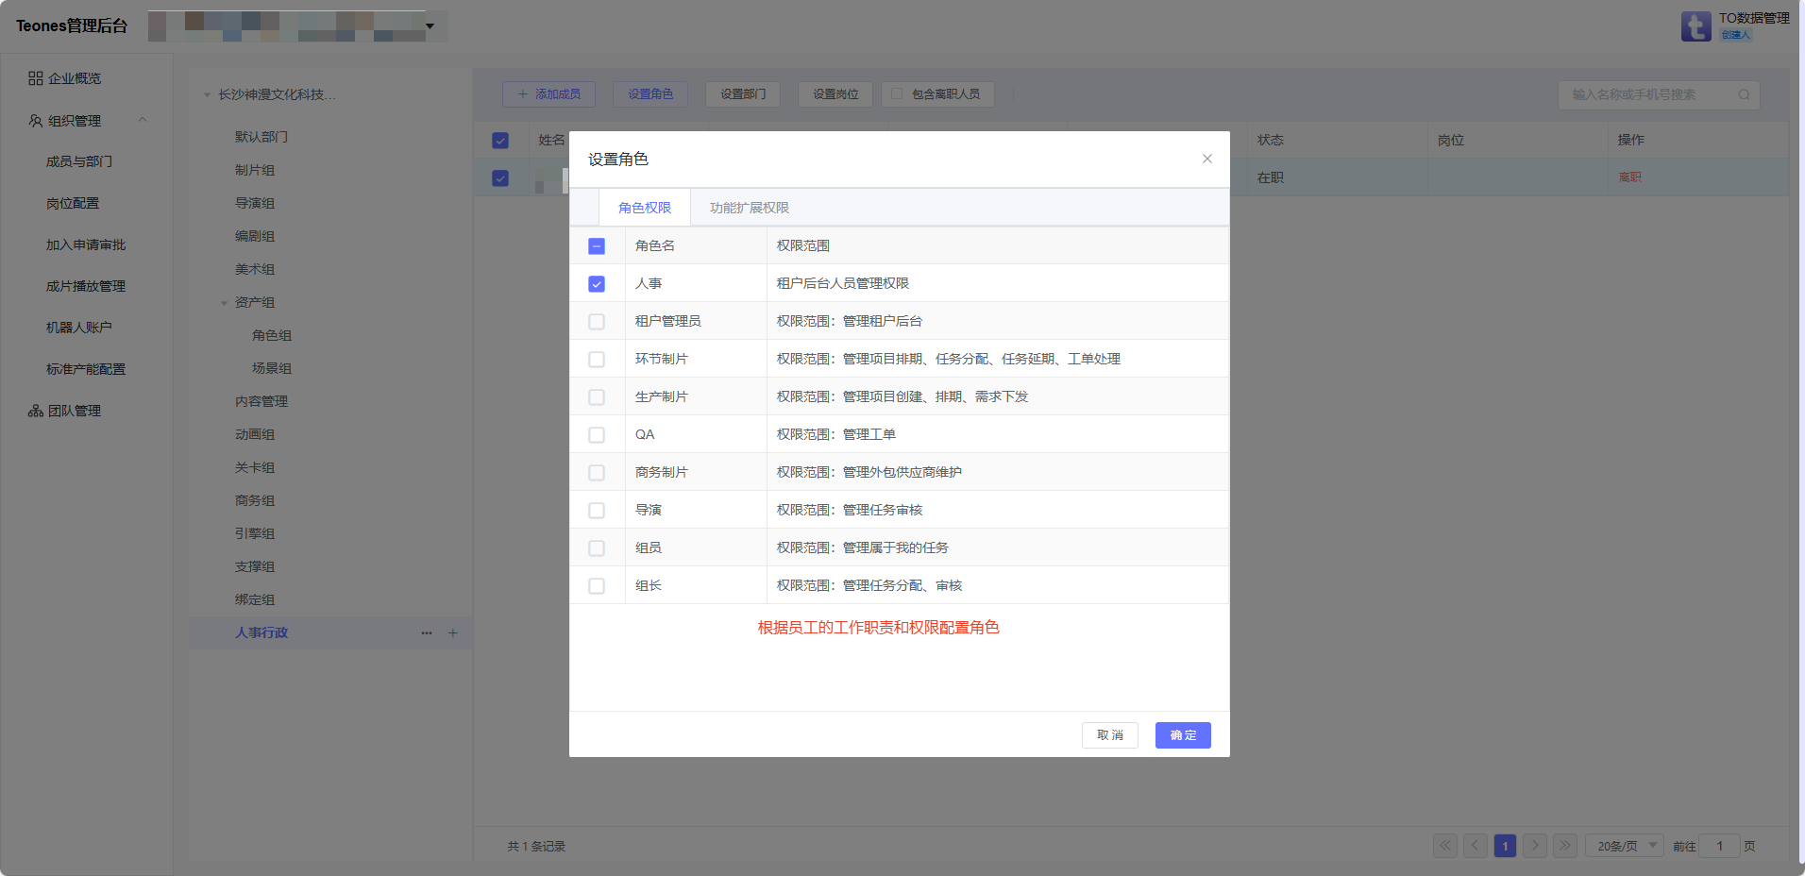Click the 确定 confirm button
1805x876 pixels.
pyautogui.click(x=1182, y=735)
